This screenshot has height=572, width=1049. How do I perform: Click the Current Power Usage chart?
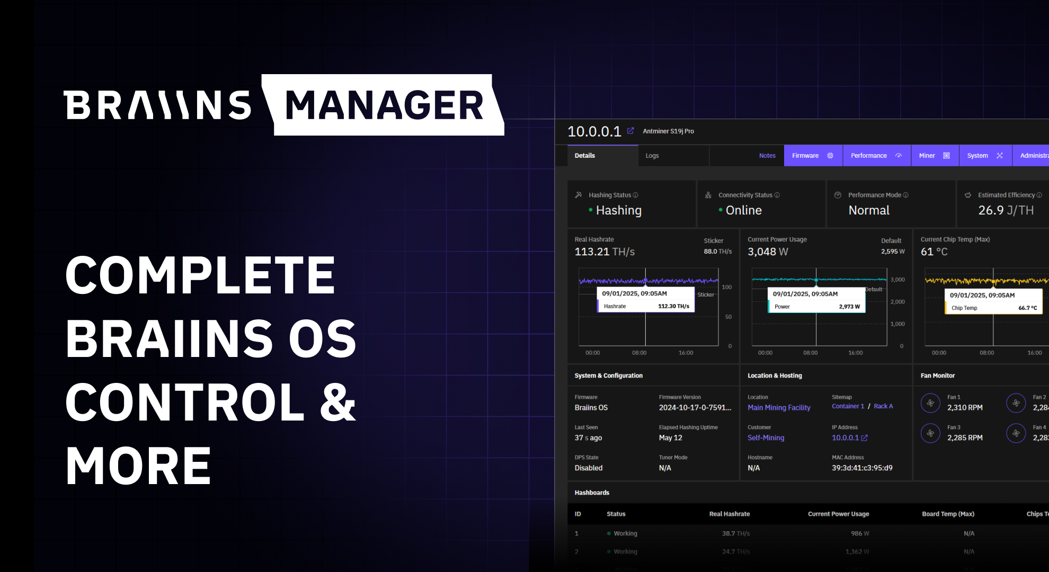click(819, 307)
